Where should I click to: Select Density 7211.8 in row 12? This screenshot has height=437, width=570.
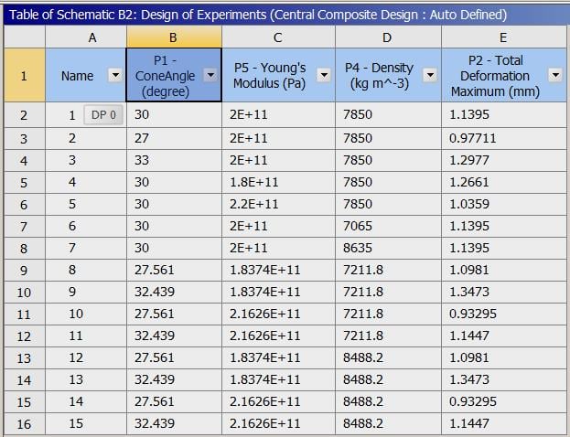pos(388,336)
